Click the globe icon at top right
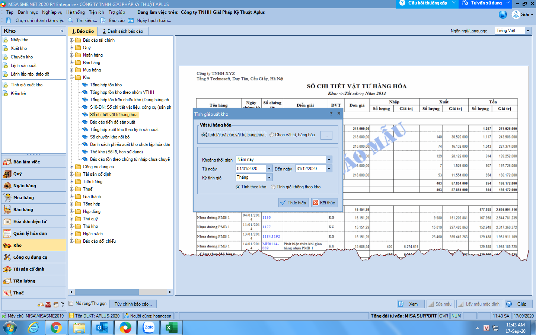This screenshot has width=536, height=335. (x=503, y=15)
